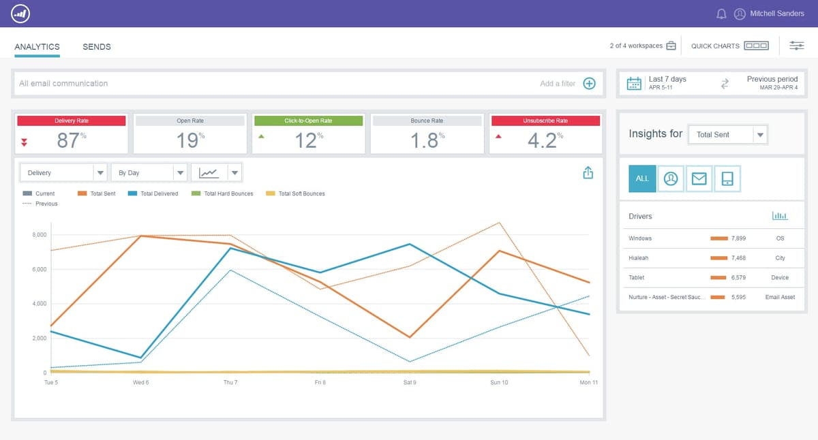
Task: Open the filter settings sliders icon
Action: pyautogui.click(x=796, y=45)
